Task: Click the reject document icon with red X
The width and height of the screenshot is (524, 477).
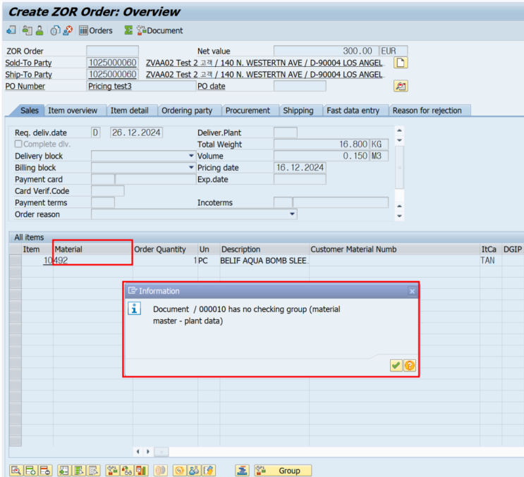Action: click(x=68, y=30)
